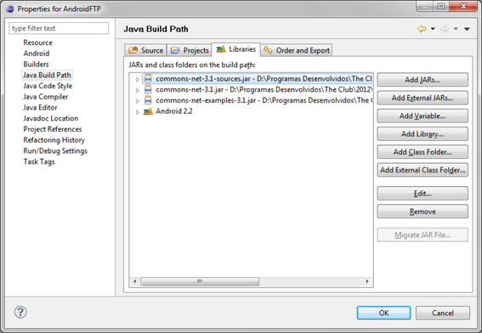Open Project References page
Screen dimensions: 482x333
coord(53,129)
